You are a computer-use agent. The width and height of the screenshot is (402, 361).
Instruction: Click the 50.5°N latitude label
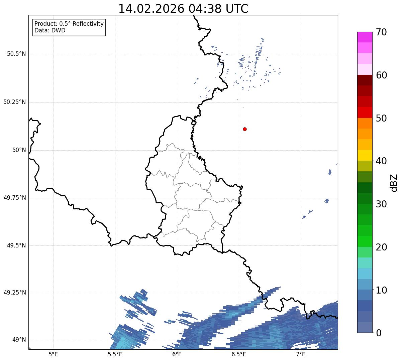tap(16, 54)
